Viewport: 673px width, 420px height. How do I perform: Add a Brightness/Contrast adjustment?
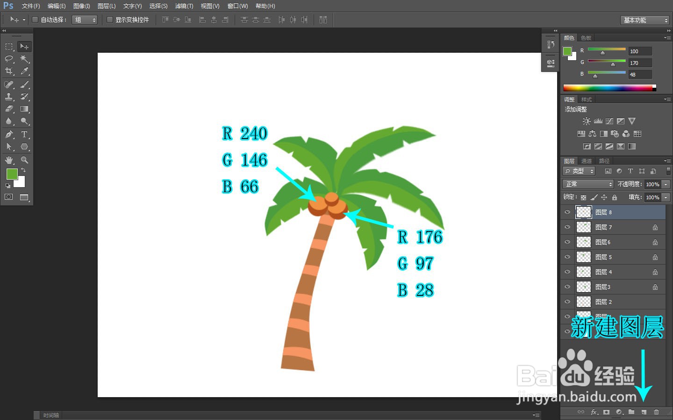point(587,121)
